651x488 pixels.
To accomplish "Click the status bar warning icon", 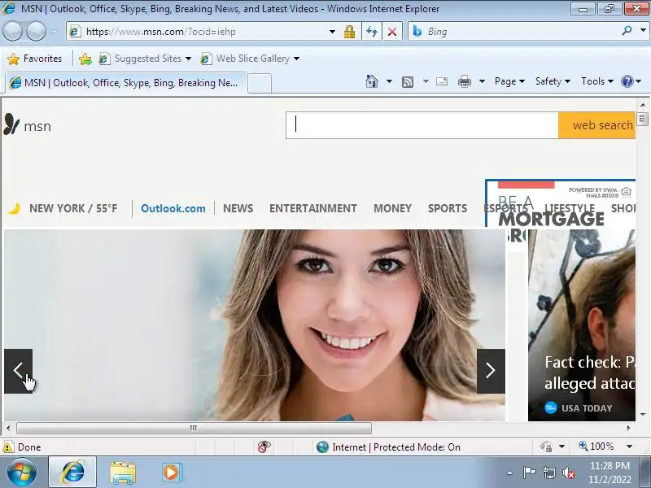I will 8,447.
